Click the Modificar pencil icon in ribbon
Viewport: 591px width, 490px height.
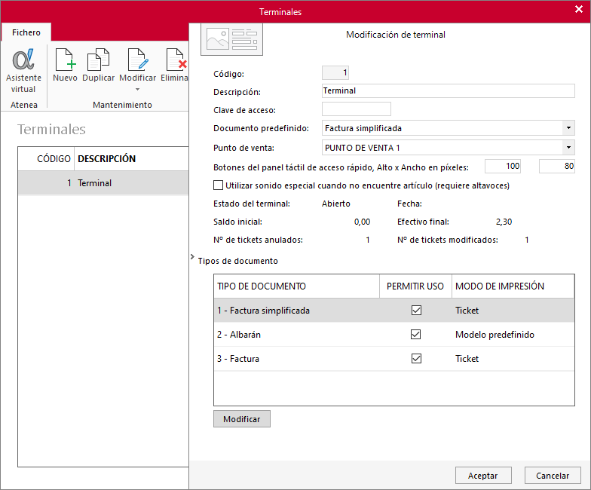[x=137, y=60]
